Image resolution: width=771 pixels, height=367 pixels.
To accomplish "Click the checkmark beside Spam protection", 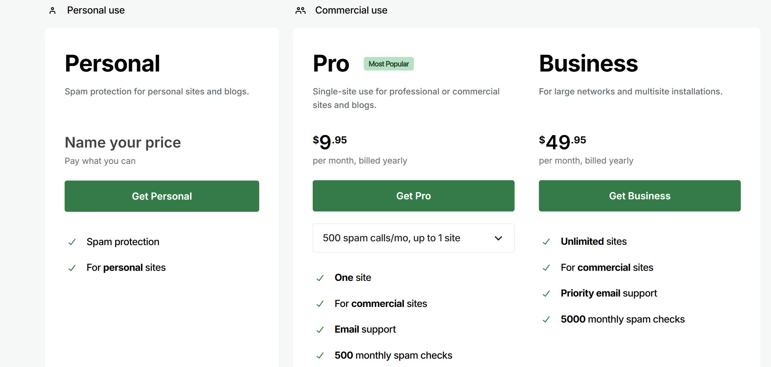I will tap(72, 242).
